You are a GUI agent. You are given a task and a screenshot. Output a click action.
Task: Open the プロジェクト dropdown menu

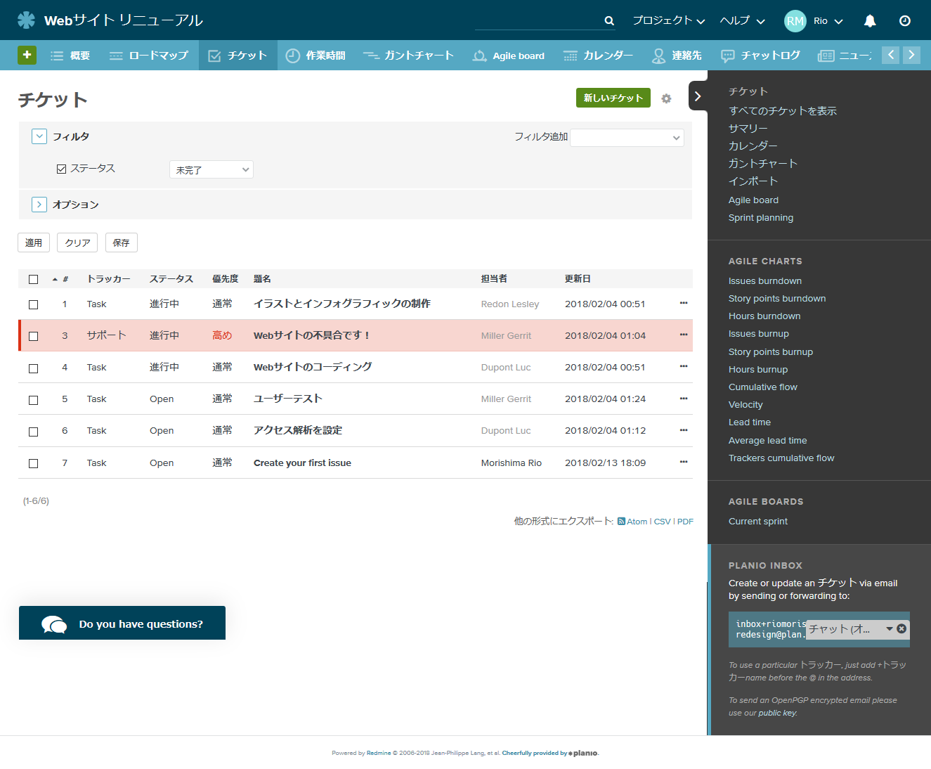pyautogui.click(x=668, y=20)
